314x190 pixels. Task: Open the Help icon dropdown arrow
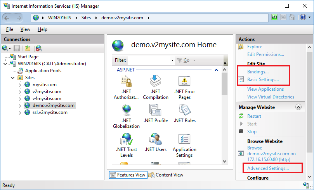click(x=310, y=17)
